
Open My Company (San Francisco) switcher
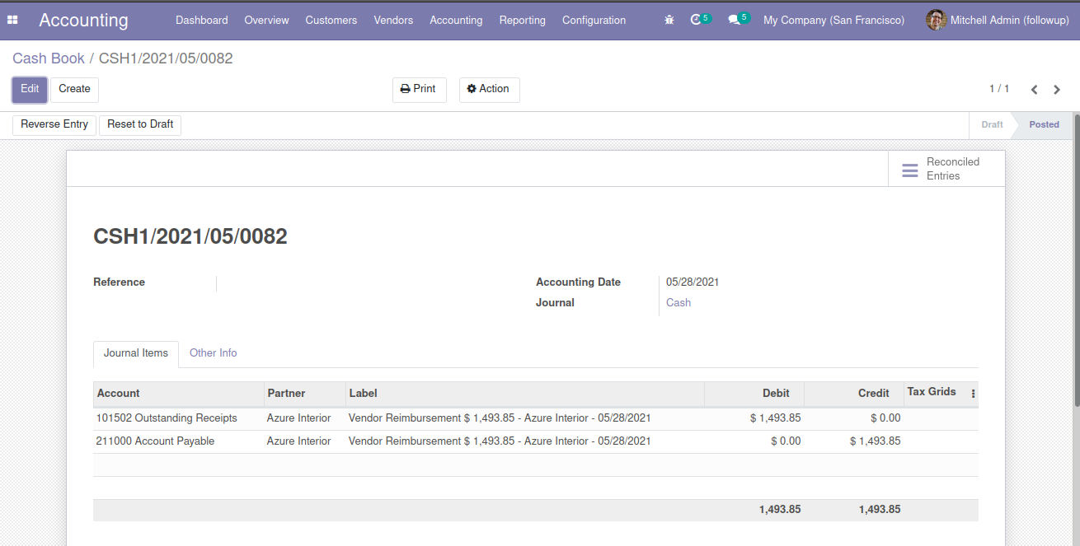tap(833, 20)
